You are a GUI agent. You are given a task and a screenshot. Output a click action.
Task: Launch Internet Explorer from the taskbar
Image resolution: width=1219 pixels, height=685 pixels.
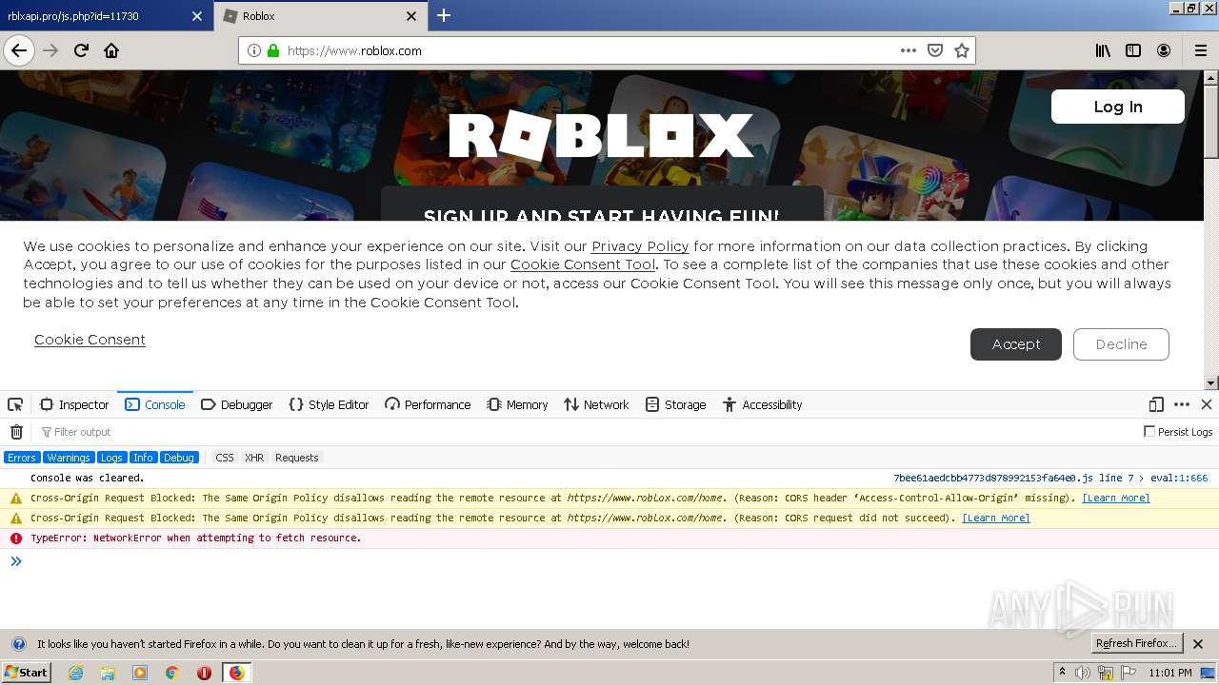coord(75,673)
